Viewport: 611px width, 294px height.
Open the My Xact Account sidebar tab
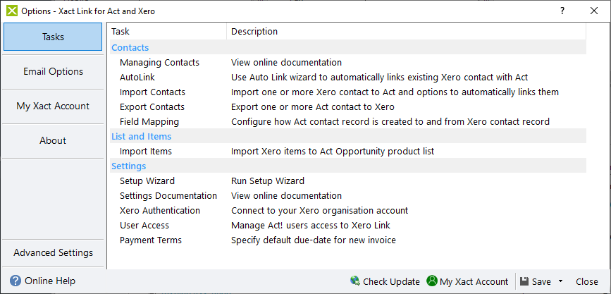coord(53,106)
